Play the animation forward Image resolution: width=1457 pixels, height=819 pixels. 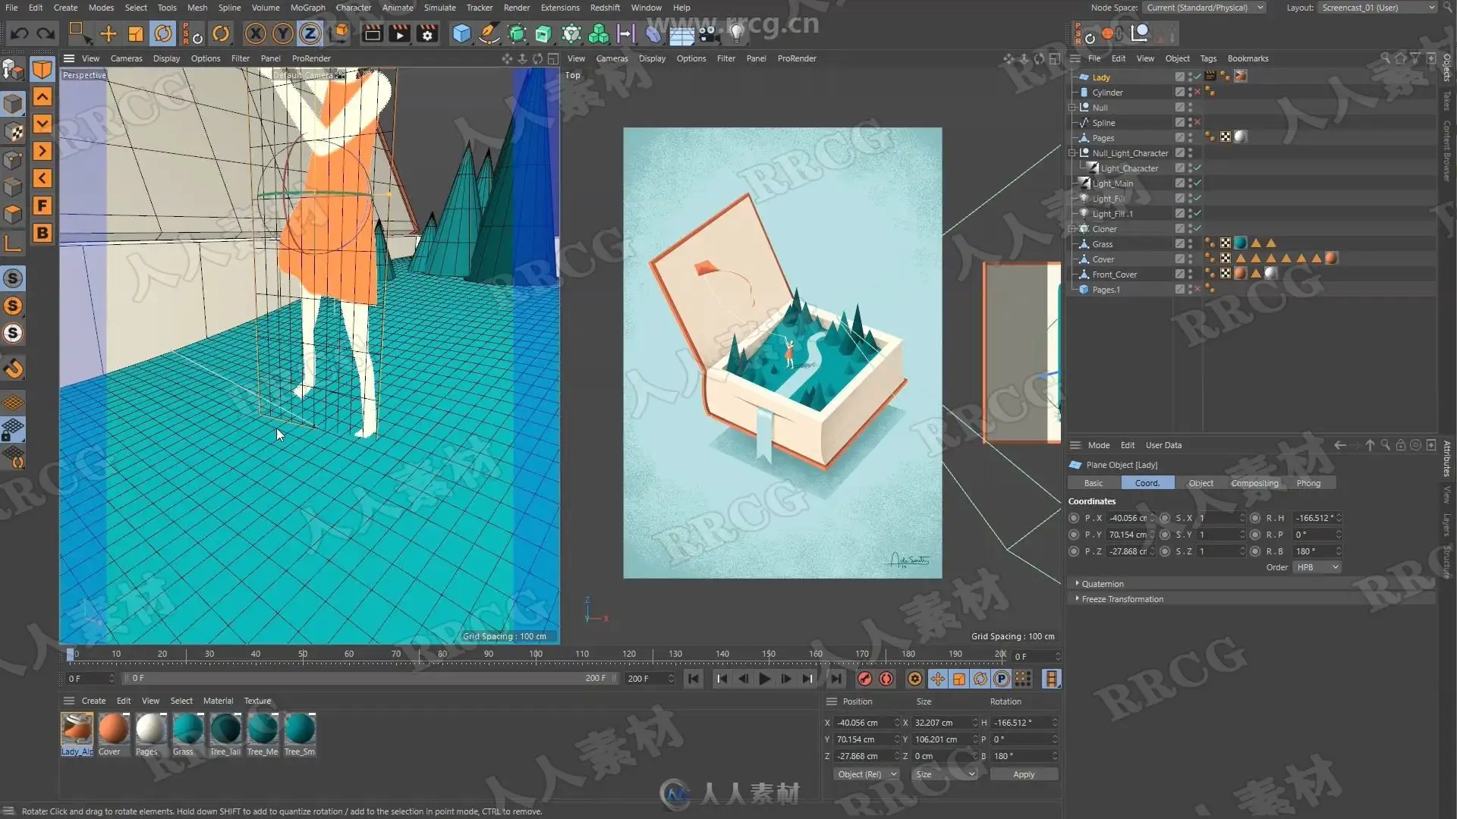(765, 679)
